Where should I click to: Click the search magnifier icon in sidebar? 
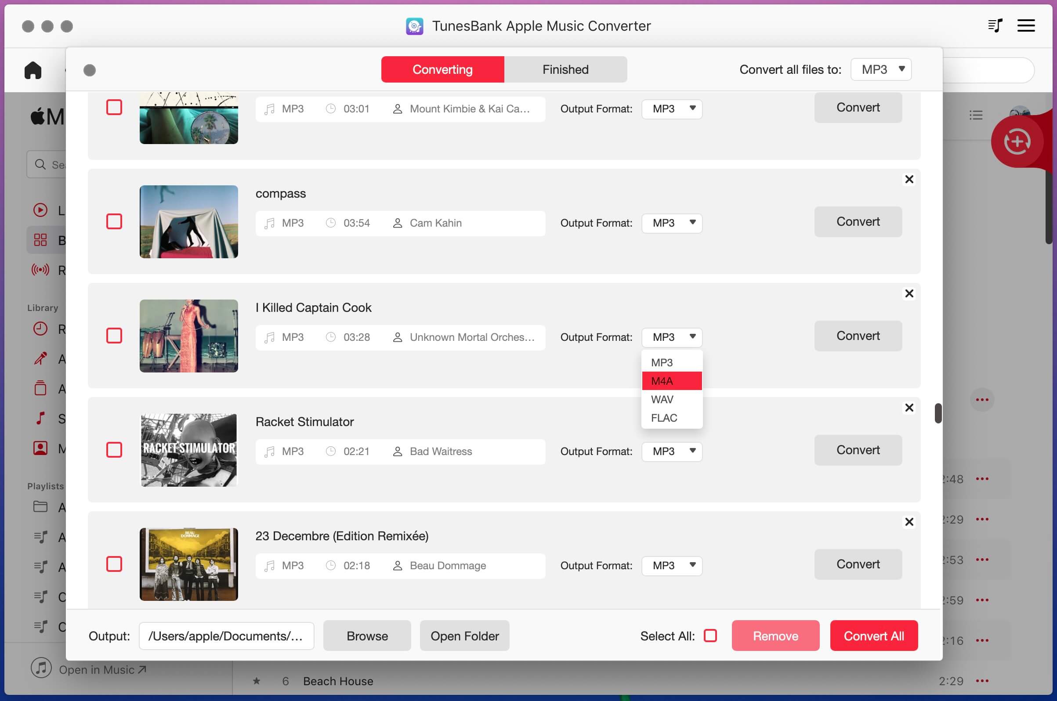click(x=40, y=165)
